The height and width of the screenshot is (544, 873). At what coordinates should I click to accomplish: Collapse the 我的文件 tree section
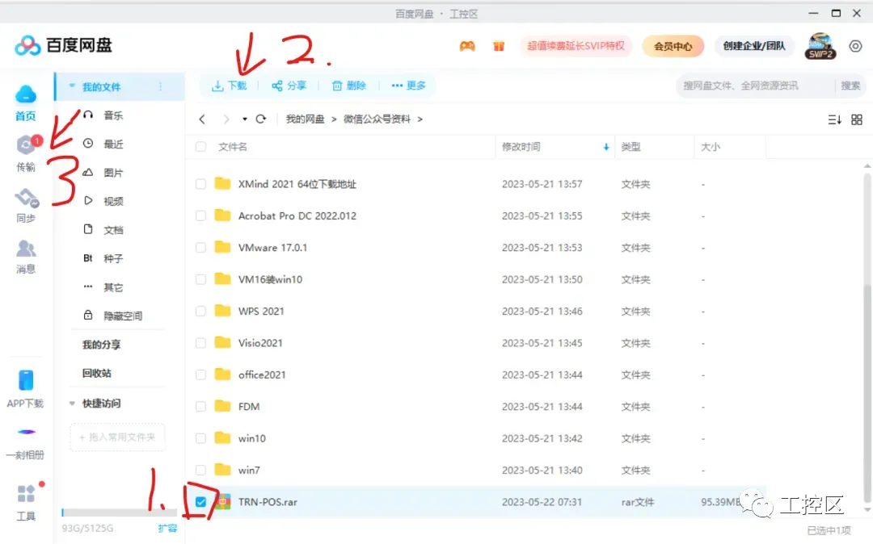[x=72, y=86]
